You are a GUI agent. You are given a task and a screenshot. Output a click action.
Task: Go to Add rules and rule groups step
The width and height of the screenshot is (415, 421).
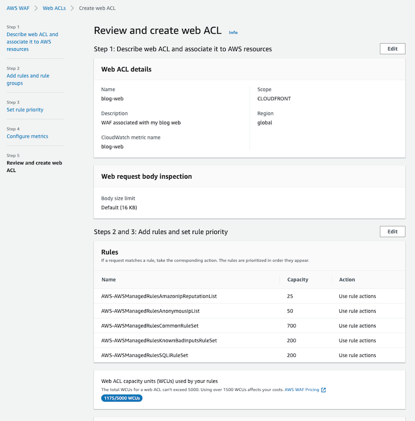(28, 80)
